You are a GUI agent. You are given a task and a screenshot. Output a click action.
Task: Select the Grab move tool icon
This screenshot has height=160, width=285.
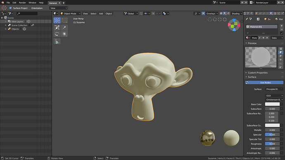57,28
